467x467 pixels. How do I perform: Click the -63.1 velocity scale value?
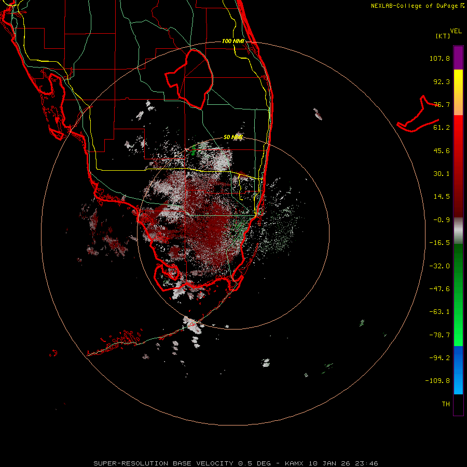439,312
